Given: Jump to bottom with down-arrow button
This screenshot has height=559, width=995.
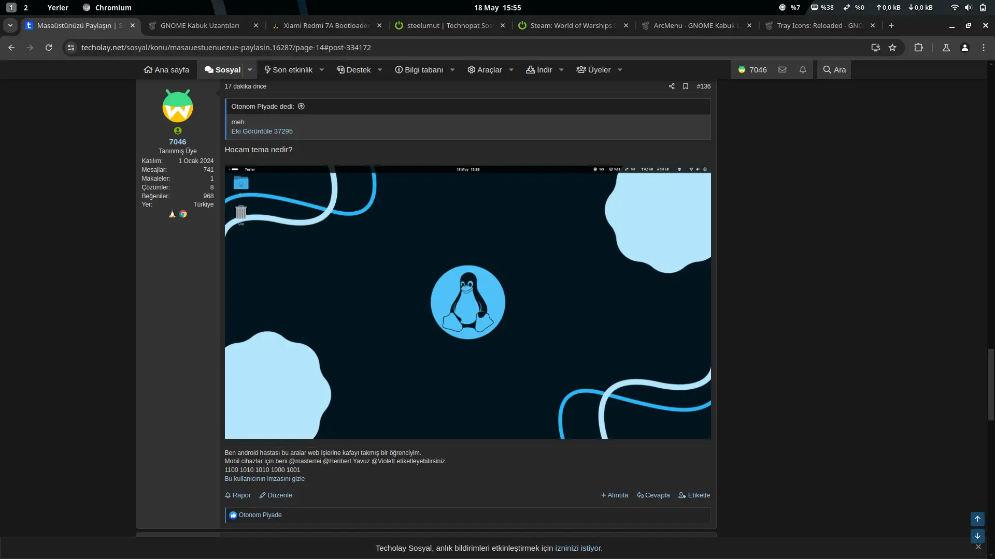Looking at the screenshot, I should [x=977, y=536].
